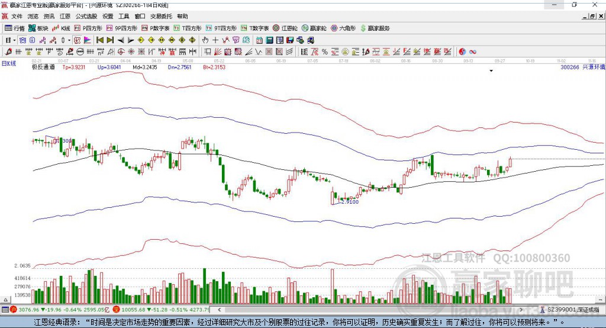Screen dimensions: 606x328
Task: Click the gold coin 金 icon
Action: click(345, 52)
